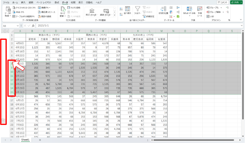The width and height of the screenshot is (245, 143).
Task: Click the 小計 (Subtotal) icon
Action: pyautogui.click(x=212, y=16)
